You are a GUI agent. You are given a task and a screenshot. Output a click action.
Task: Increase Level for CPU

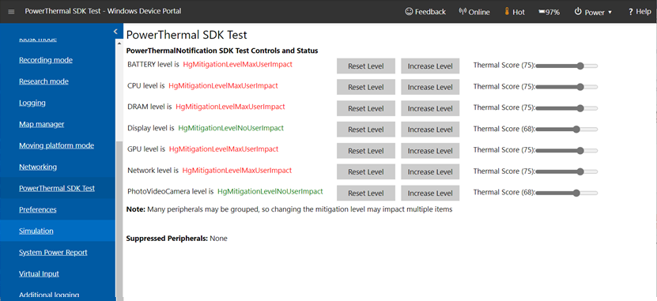430,87
